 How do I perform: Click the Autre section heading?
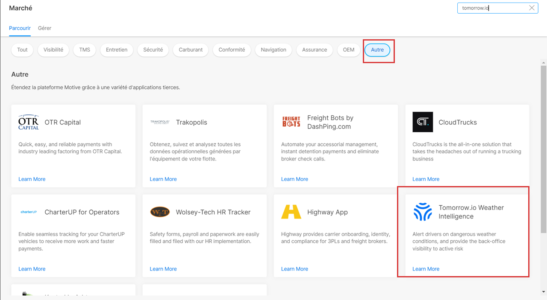tap(20, 74)
